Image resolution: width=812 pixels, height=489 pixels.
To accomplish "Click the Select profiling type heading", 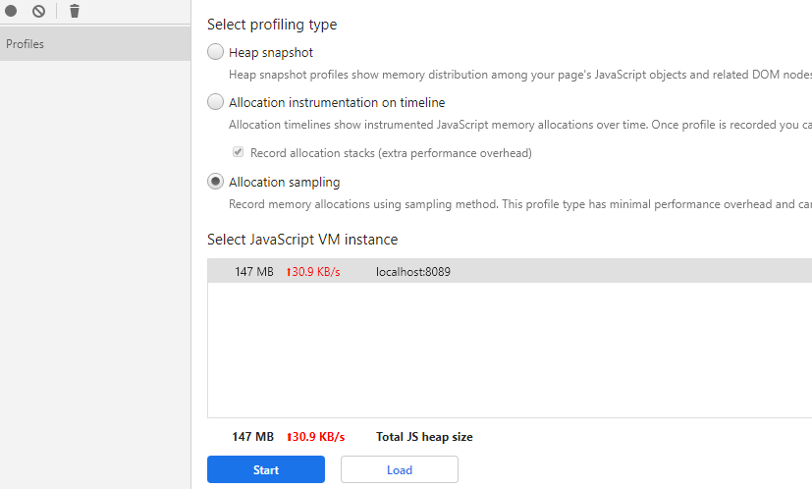I will click(271, 25).
